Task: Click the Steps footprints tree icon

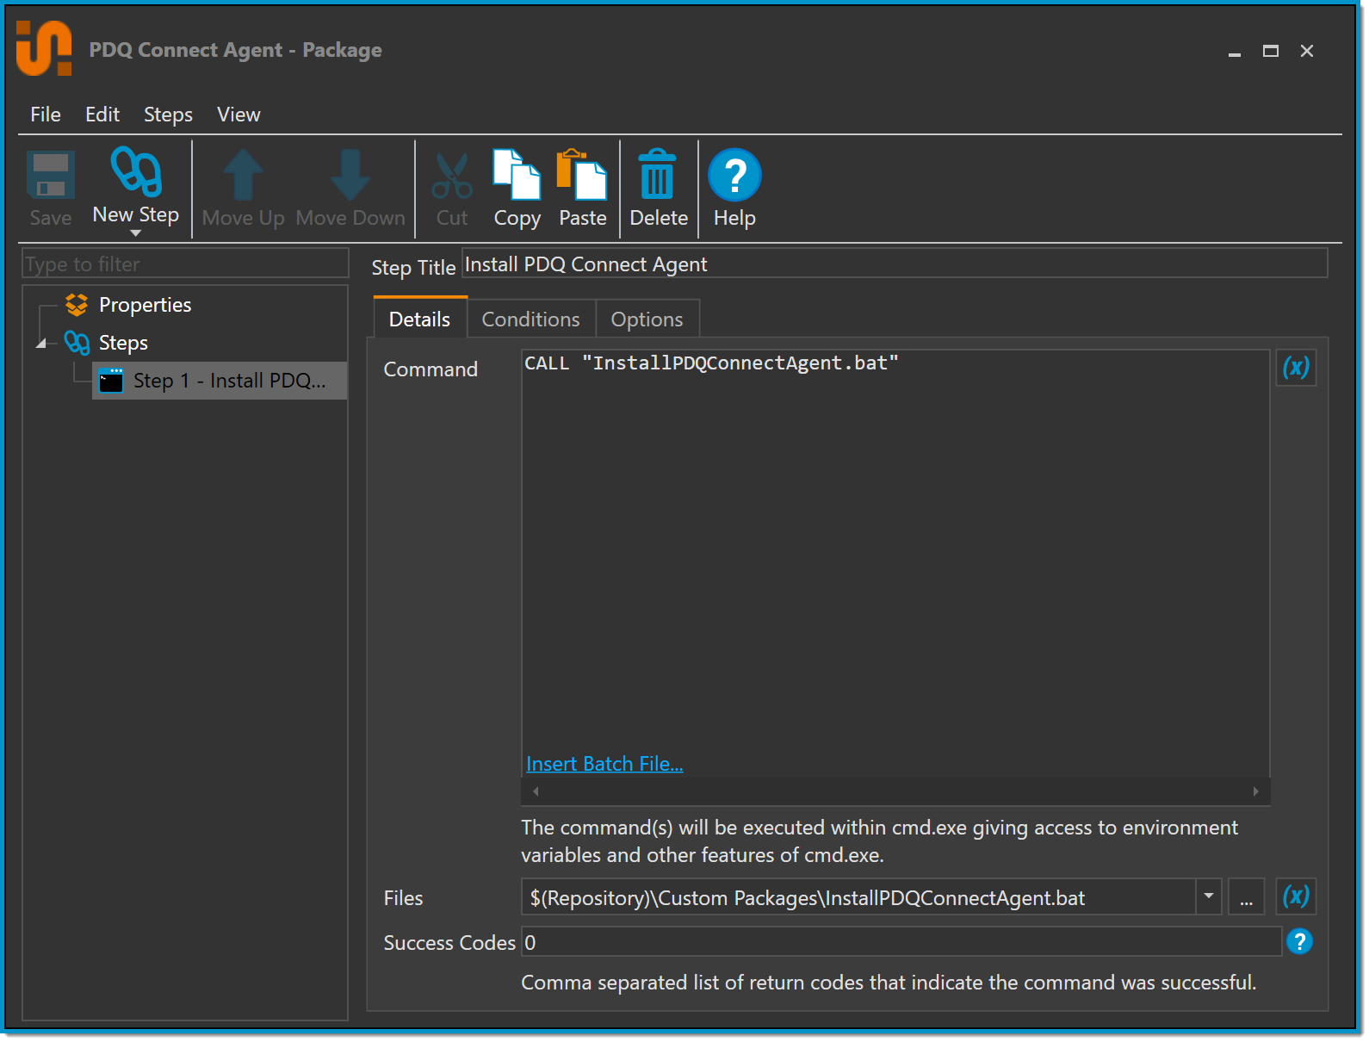Action: tap(77, 343)
